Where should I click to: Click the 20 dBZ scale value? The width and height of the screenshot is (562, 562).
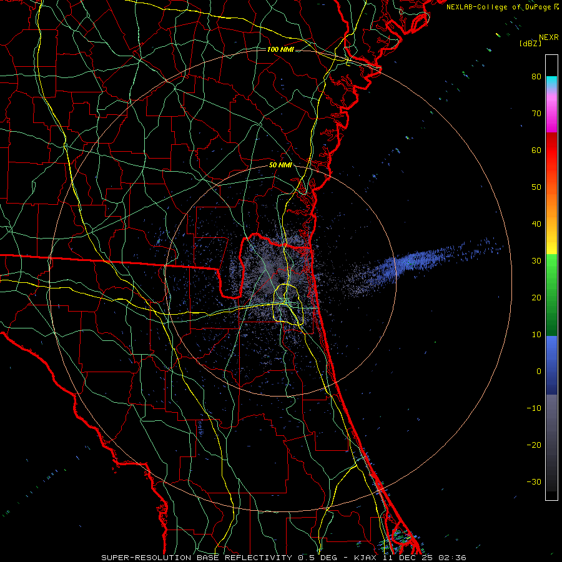536,298
